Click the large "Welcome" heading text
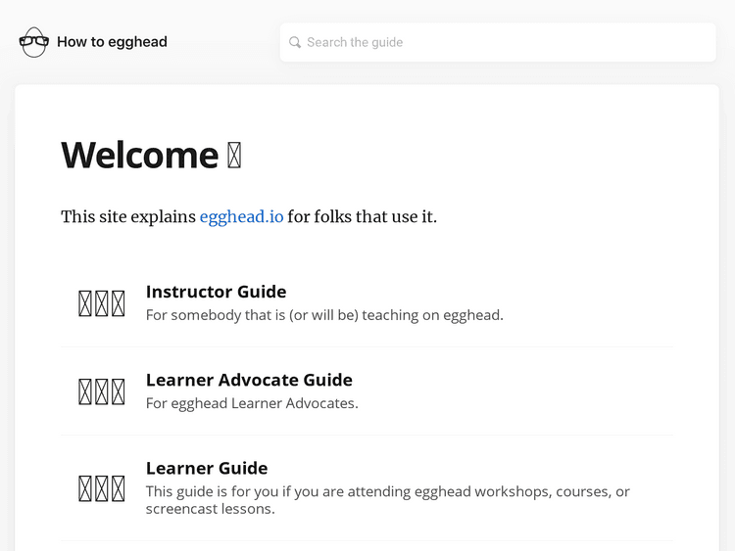This screenshot has height=551, width=735. (x=139, y=156)
